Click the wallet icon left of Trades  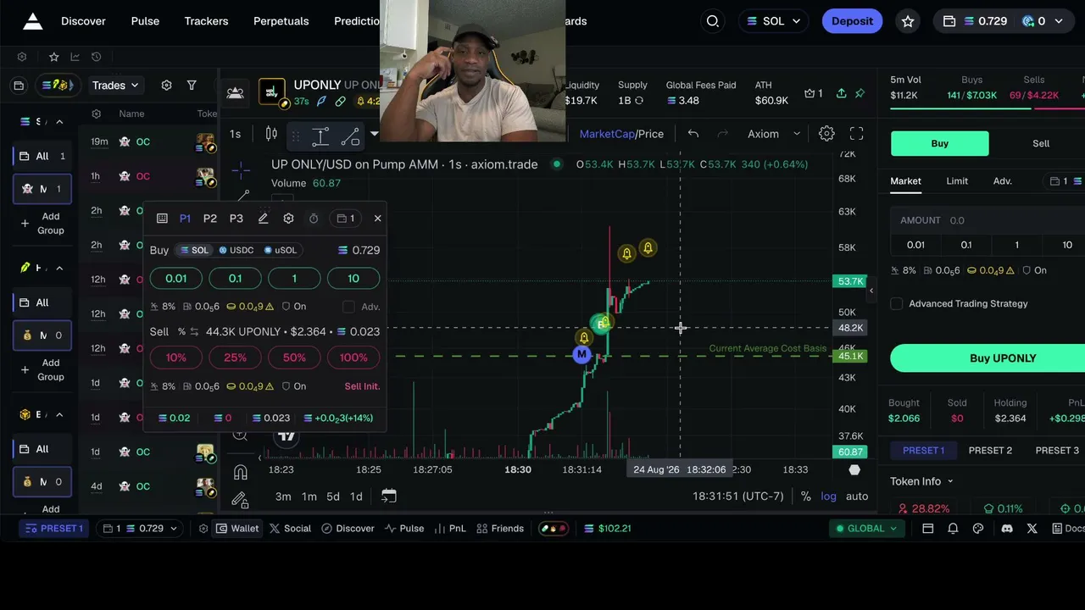pos(19,86)
